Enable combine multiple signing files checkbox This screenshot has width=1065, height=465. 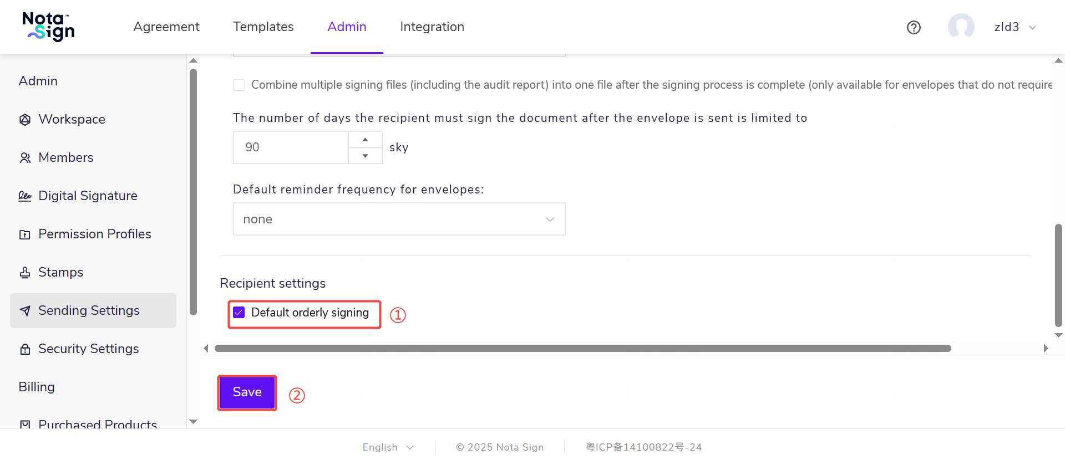point(239,85)
